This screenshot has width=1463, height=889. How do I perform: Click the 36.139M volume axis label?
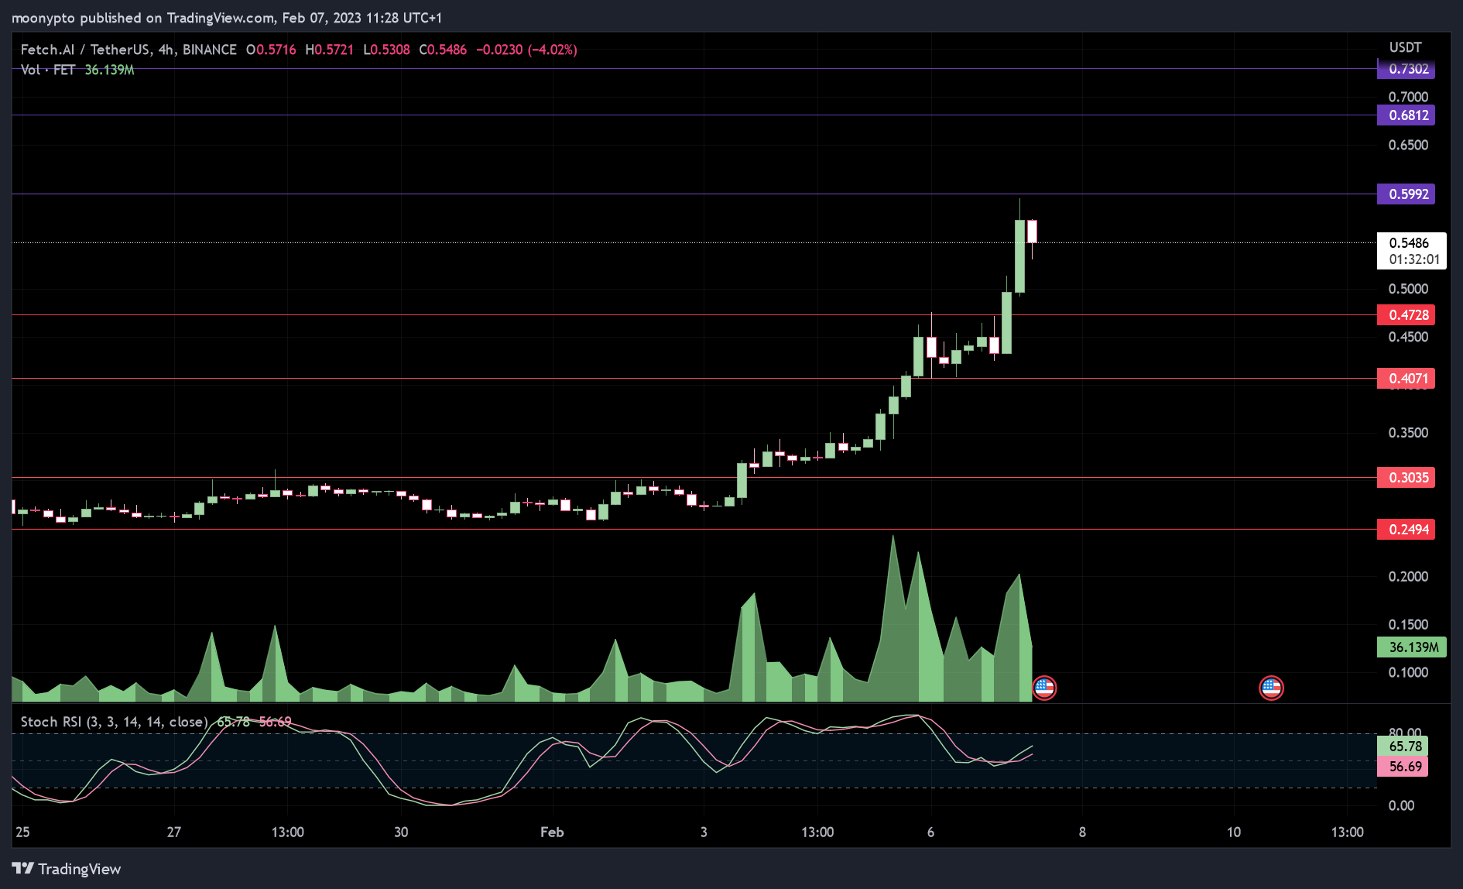click(x=1412, y=647)
